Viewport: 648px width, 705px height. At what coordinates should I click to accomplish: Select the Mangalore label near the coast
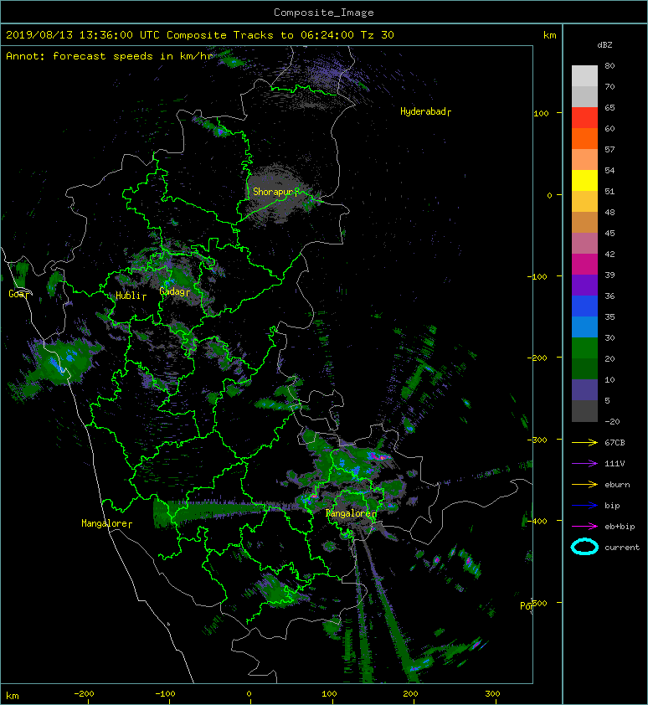point(106,523)
